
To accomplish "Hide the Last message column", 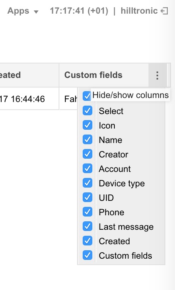I will pos(87,227).
